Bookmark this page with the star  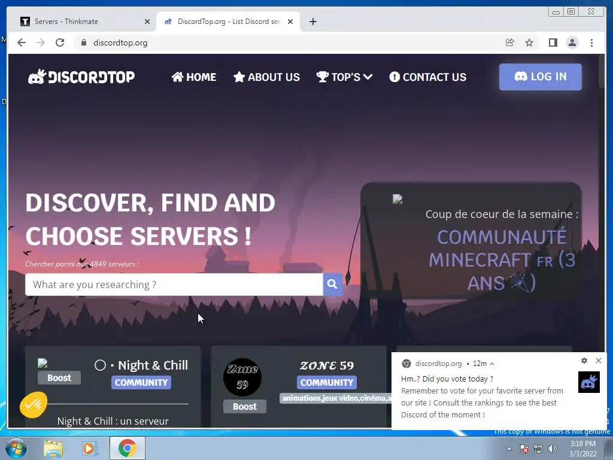(x=529, y=43)
